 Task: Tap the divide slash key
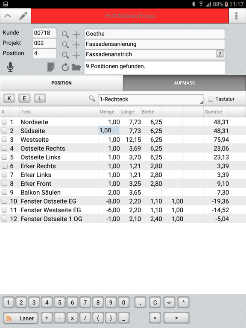85,318
